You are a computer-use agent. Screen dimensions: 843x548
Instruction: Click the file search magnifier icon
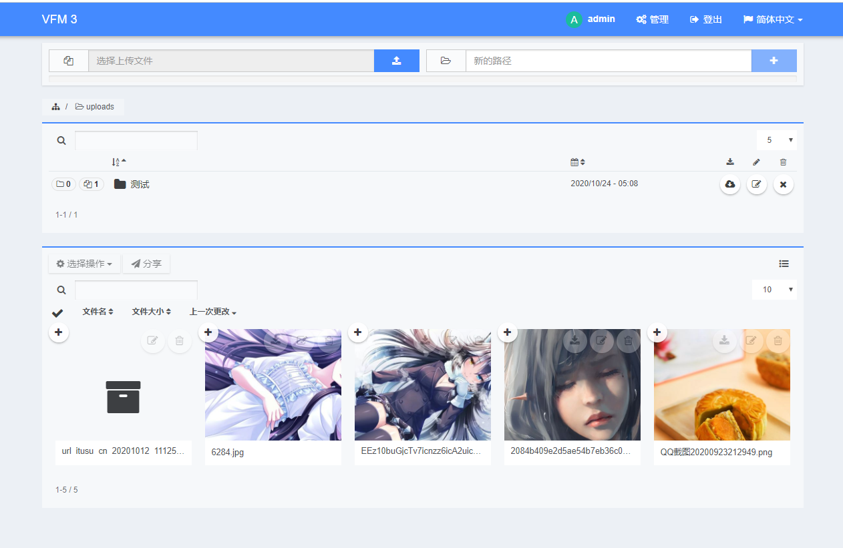[61, 290]
